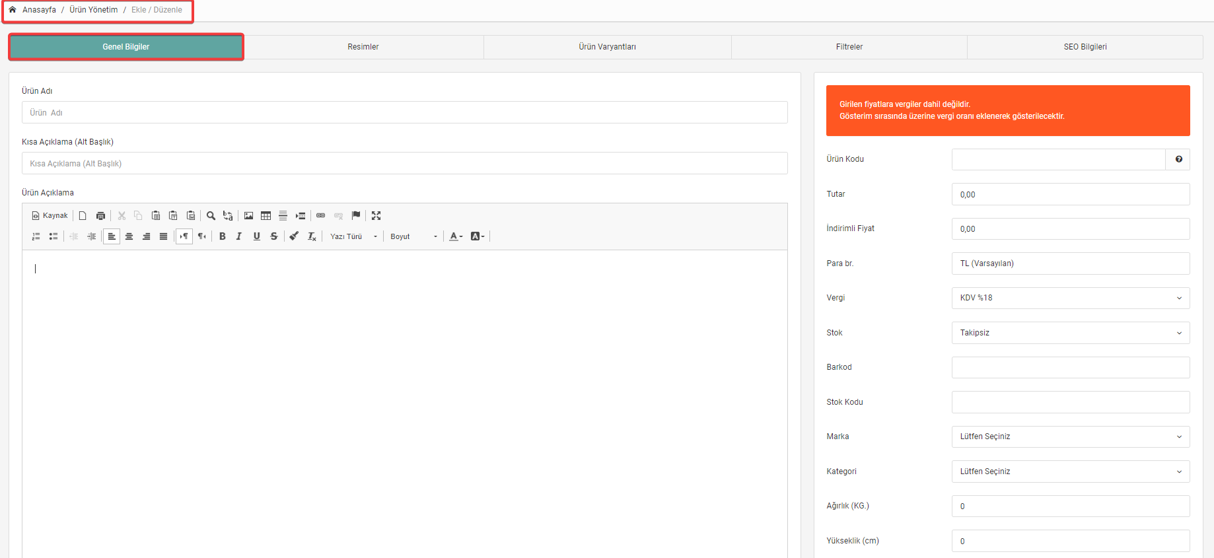Align text right
1214x558 pixels.
[146, 236]
